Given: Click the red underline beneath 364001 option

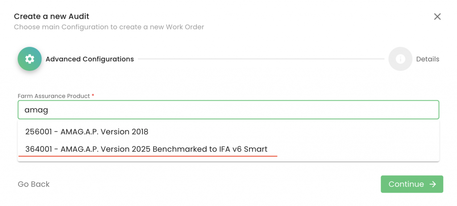Looking at the screenshot, I should point(147,157).
